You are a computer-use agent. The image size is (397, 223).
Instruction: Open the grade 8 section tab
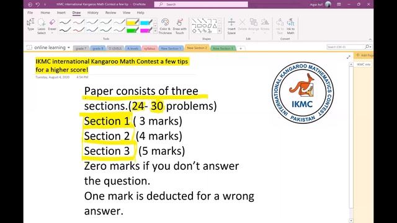(x=98, y=48)
